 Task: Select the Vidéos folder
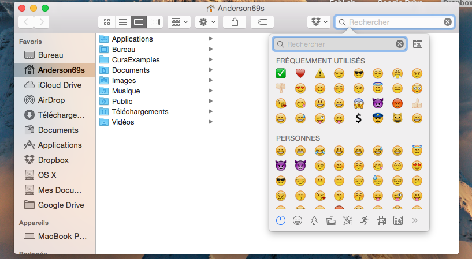(155, 122)
